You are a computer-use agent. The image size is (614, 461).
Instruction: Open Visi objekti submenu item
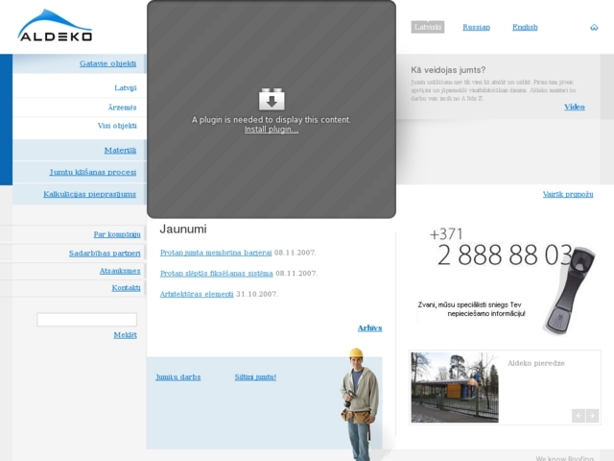pos(117,126)
